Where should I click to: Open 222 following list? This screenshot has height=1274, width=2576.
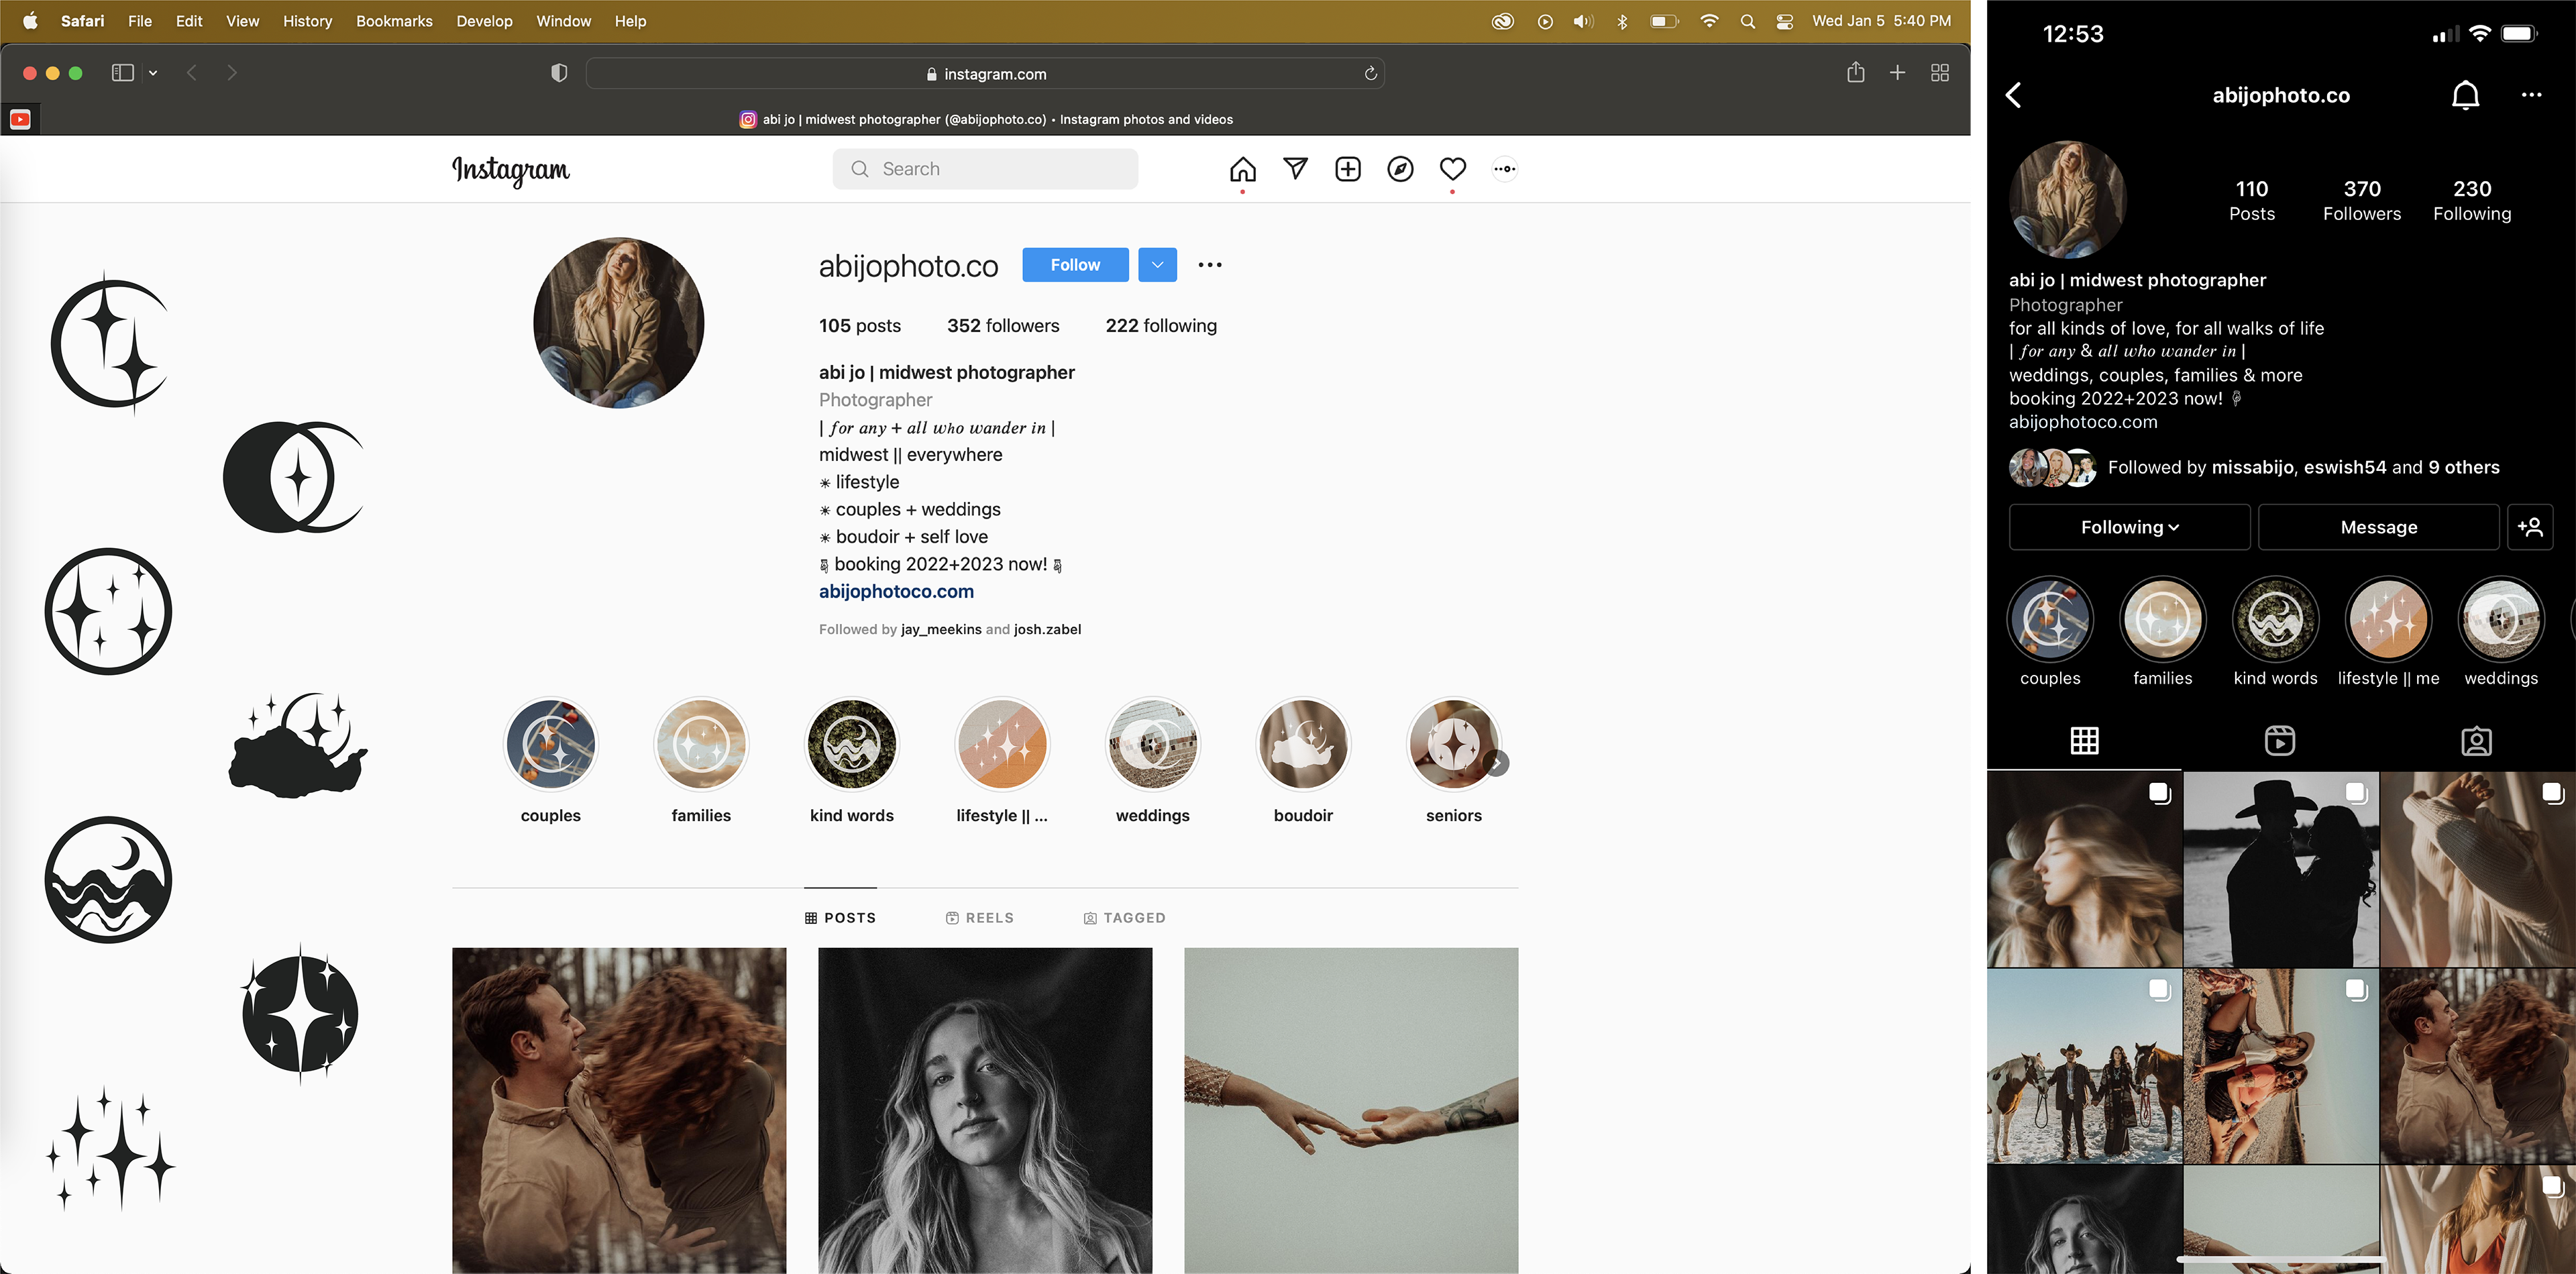(x=1161, y=326)
